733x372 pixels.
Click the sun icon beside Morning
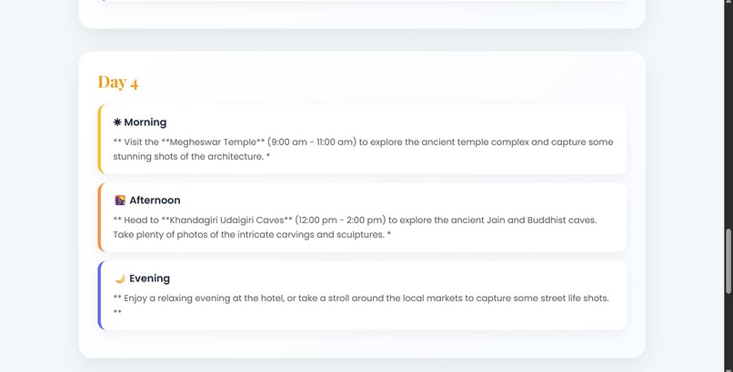pos(117,122)
